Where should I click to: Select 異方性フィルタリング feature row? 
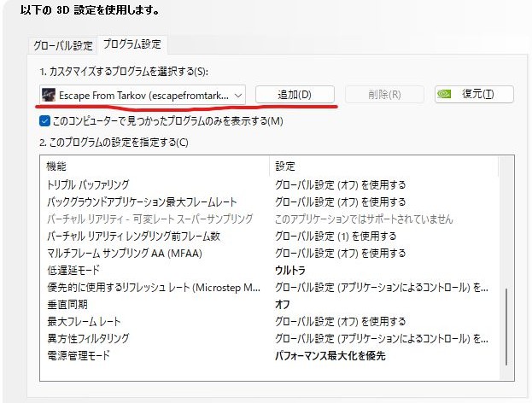pyautogui.click(x=88, y=338)
